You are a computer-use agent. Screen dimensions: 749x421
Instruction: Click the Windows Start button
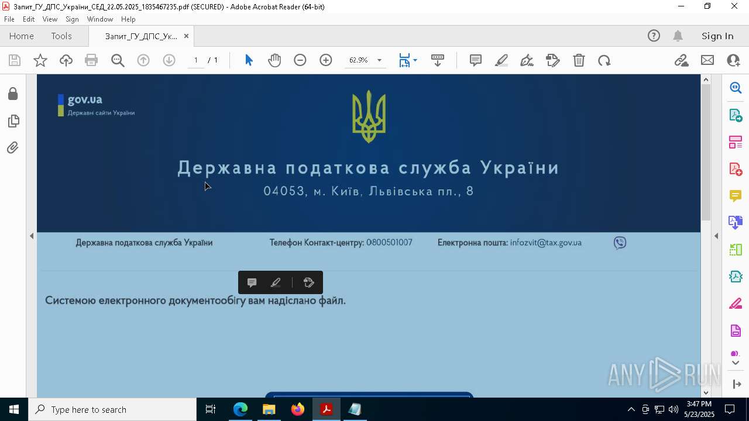pos(14,409)
